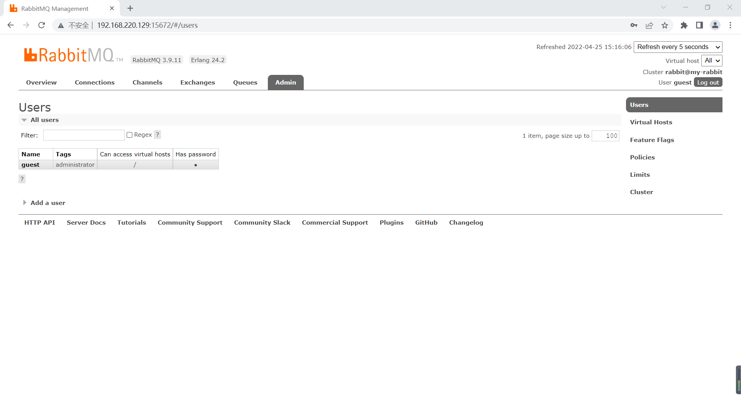The height and width of the screenshot is (396, 741).
Task: Open the Changelog footer link
Action: 466,223
